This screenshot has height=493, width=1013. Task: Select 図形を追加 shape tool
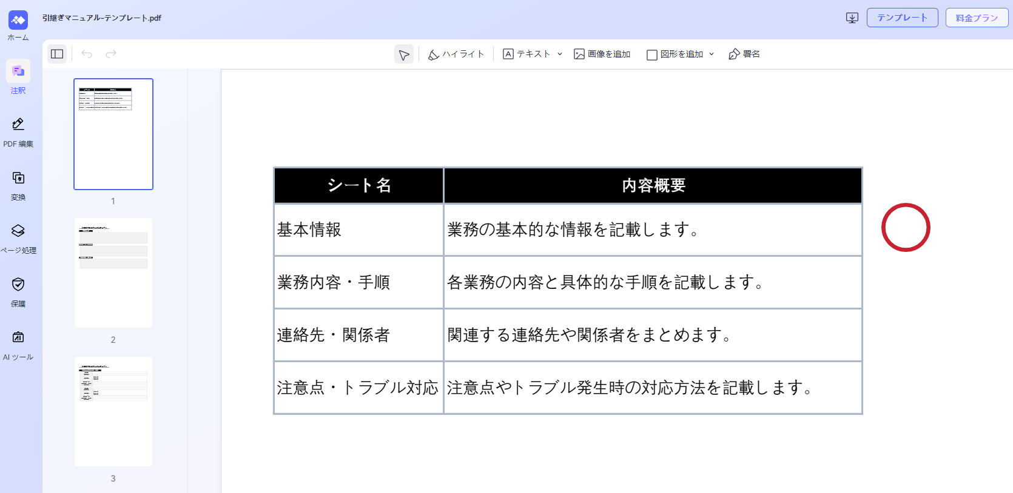pyautogui.click(x=675, y=54)
